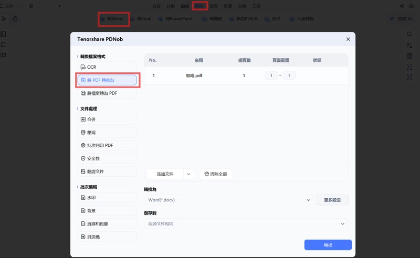Open 問問 AI assistant button
Viewport: 420px width, 258px height.
(401, 19)
